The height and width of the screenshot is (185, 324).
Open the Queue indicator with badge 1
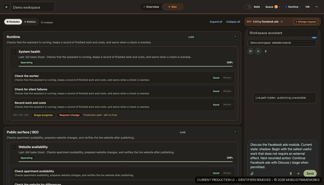tap(272, 7)
